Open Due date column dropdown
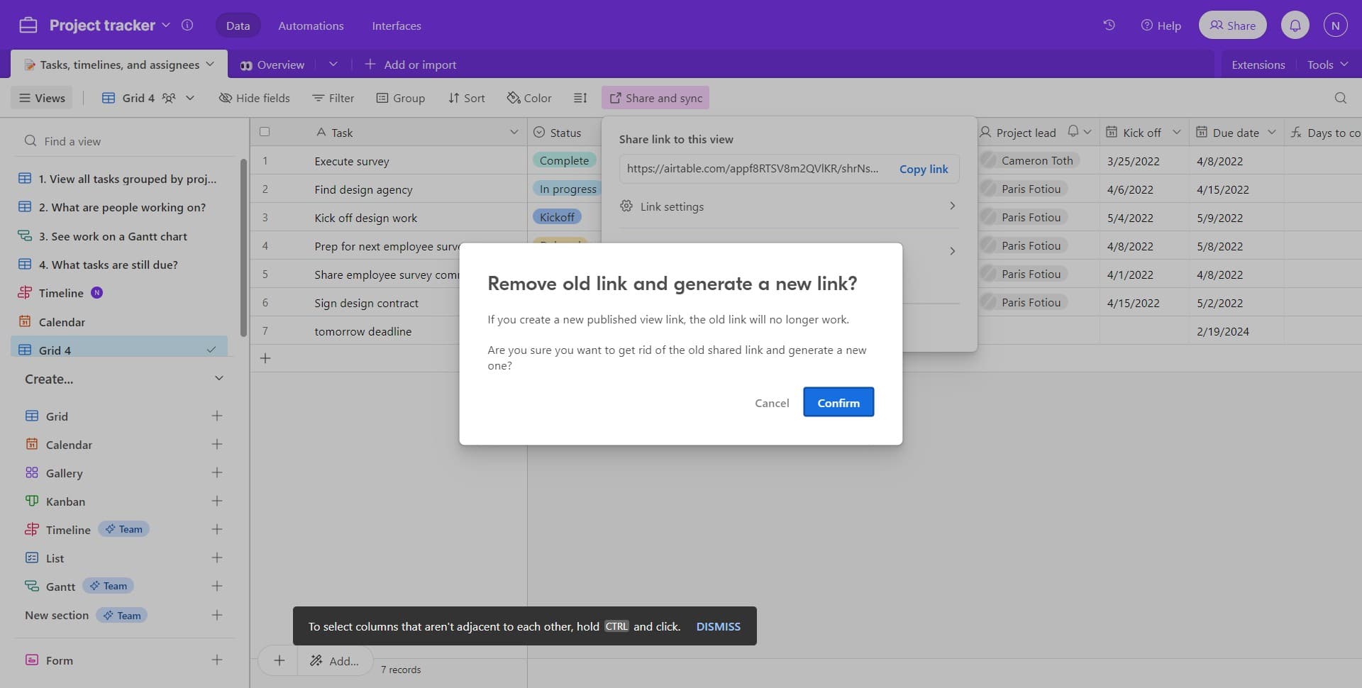The width and height of the screenshot is (1362, 688). tap(1271, 133)
